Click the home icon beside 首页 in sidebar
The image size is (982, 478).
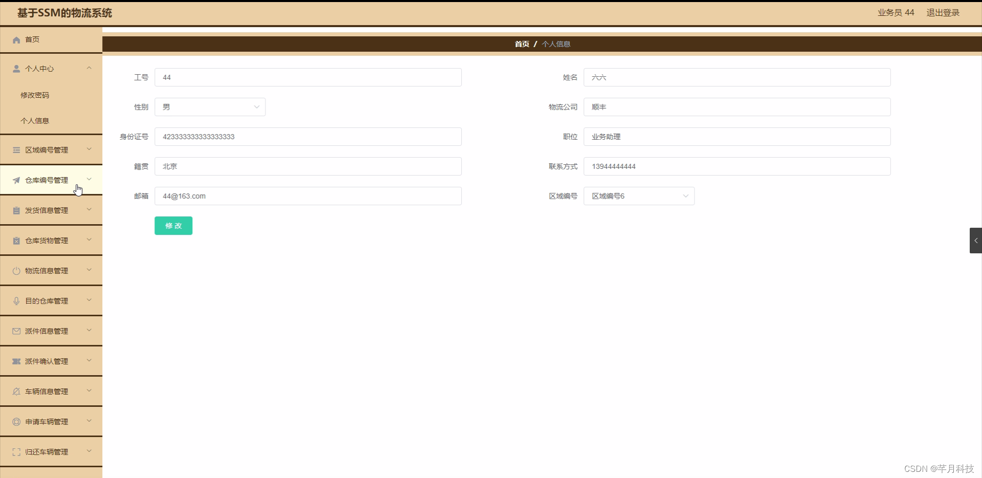16,39
